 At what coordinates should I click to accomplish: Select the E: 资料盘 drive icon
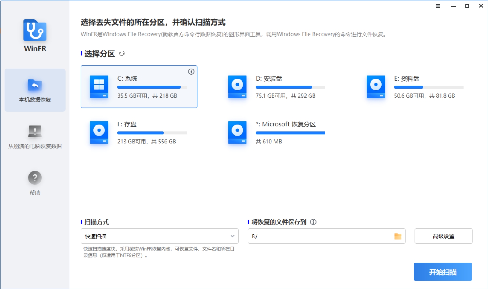pyautogui.click(x=376, y=87)
